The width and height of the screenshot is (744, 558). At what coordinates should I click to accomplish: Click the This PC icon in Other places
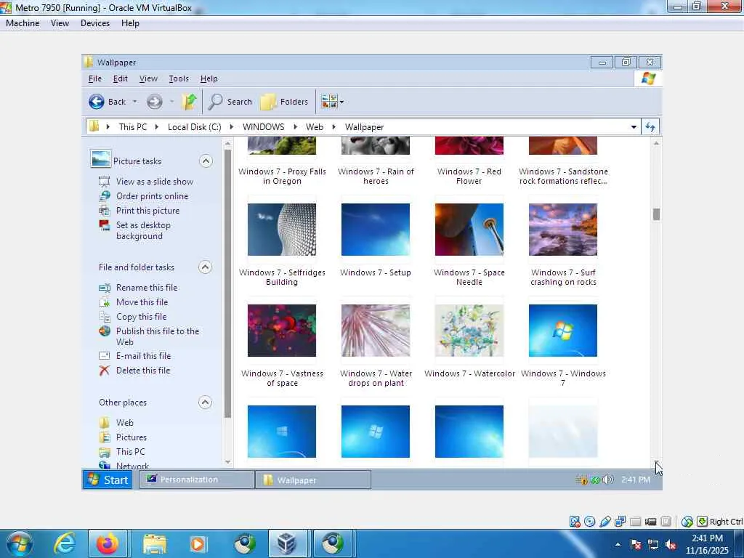coord(105,452)
